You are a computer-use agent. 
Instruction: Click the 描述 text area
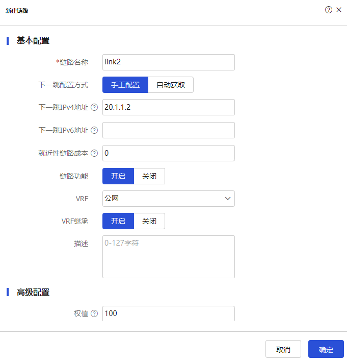pos(169,257)
